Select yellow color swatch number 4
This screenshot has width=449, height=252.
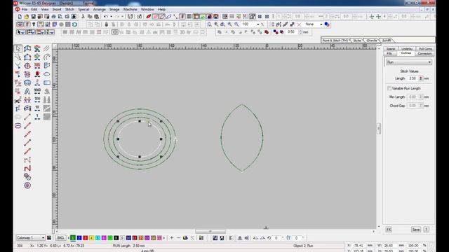point(91,238)
